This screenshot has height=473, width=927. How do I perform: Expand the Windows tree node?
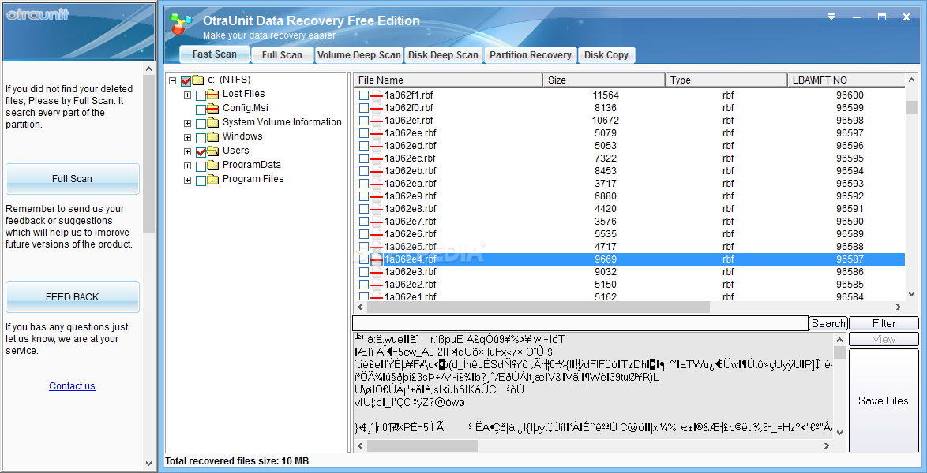[187, 137]
